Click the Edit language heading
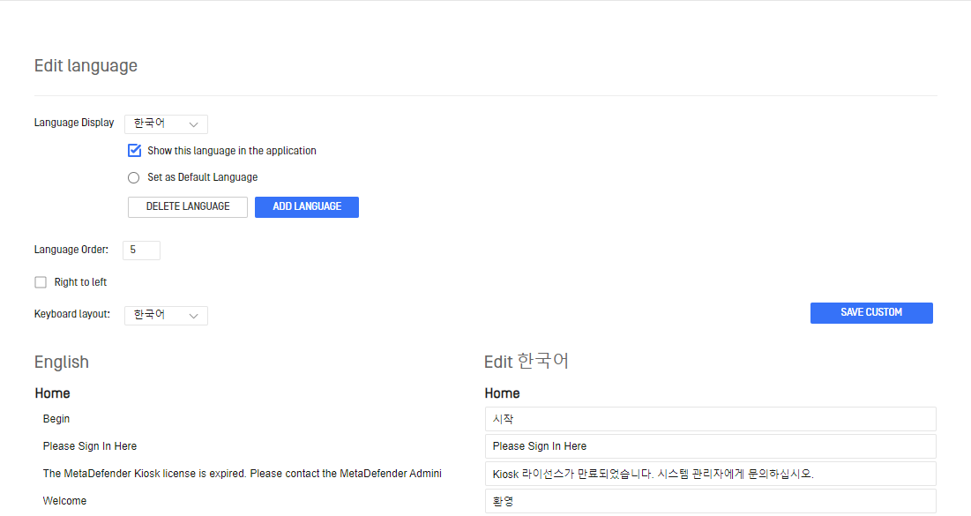This screenshot has width=971, height=516. [86, 65]
